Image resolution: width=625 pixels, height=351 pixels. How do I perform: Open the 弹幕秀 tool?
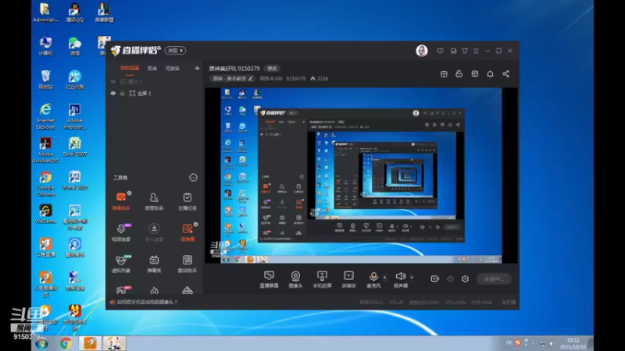coord(154,264)
